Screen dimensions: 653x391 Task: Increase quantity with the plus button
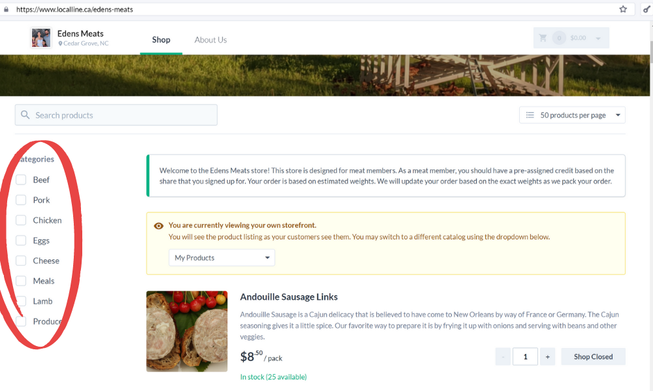click(x=547, y=356)
